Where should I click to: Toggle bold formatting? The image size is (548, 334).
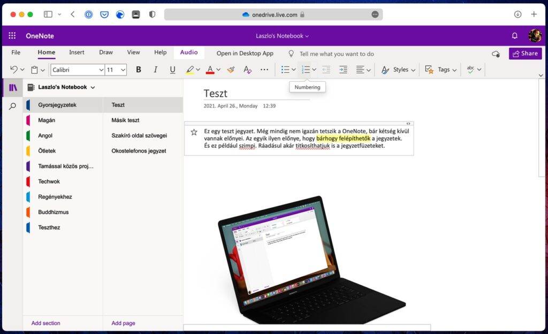click(139, 70)
